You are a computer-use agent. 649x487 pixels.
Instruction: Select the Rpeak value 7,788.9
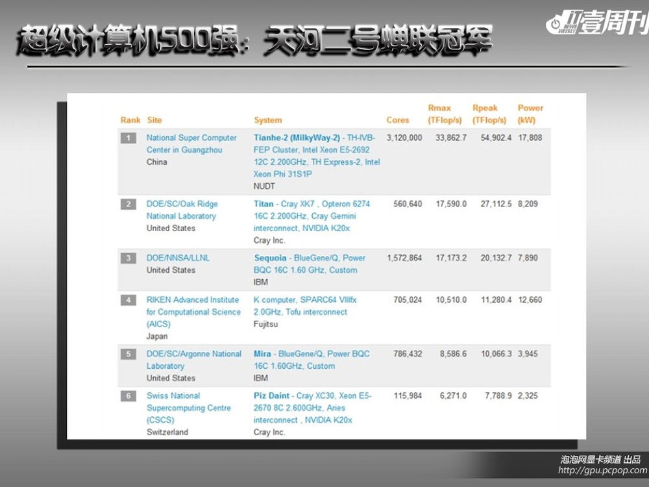click(x=498, y=396)
